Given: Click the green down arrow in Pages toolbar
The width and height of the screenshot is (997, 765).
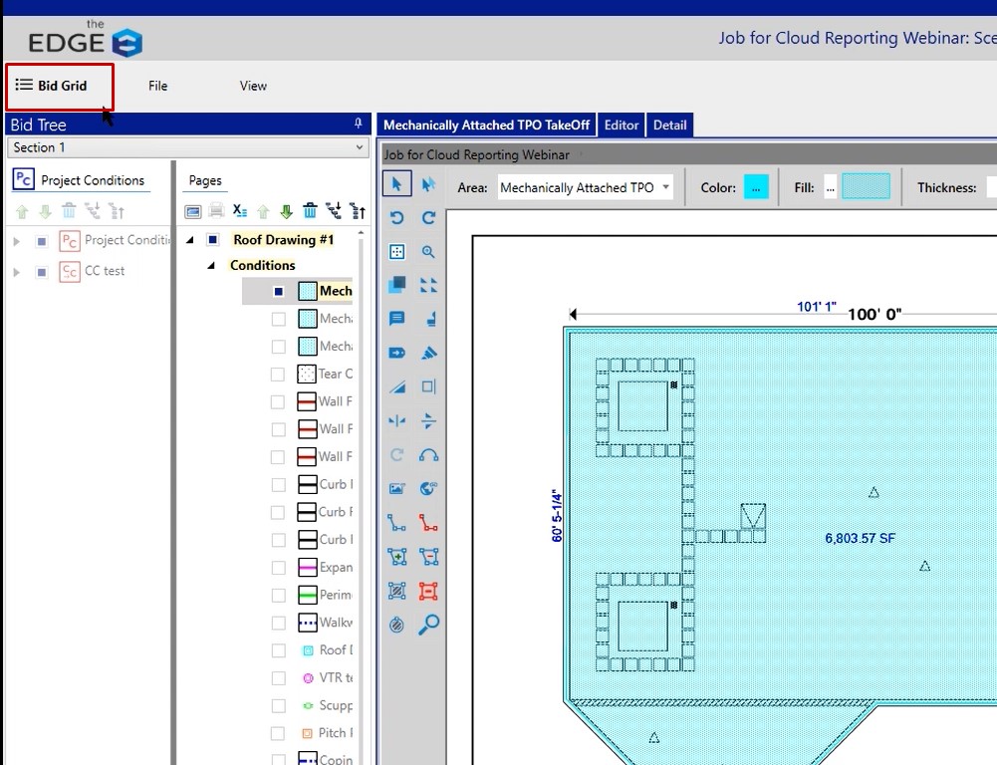Looking at the screenshot, I should (x=287, y=211).
